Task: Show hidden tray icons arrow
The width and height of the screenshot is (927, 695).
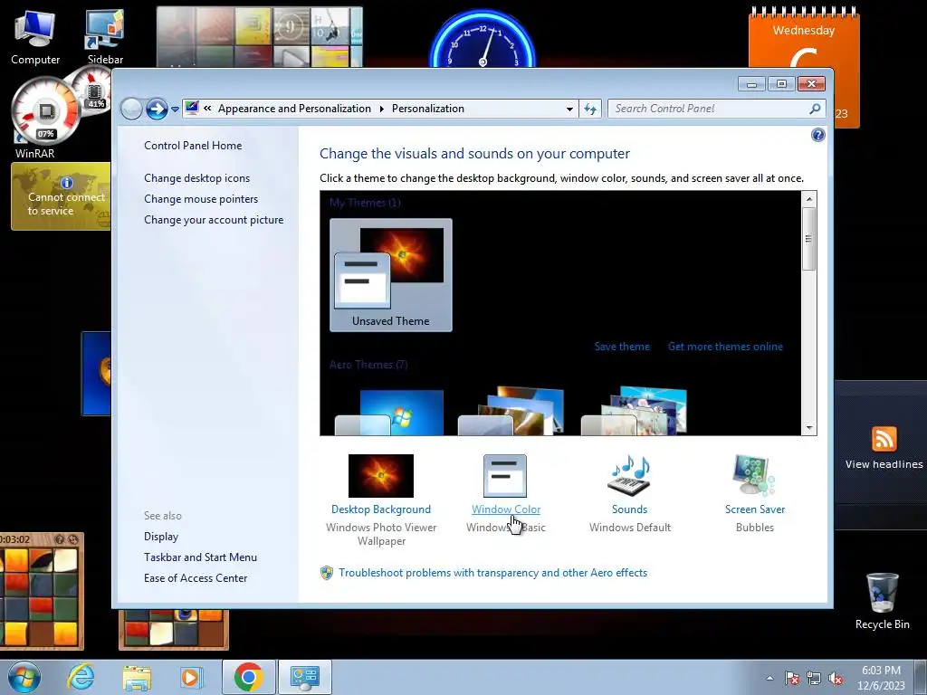Action: [769, 678]
